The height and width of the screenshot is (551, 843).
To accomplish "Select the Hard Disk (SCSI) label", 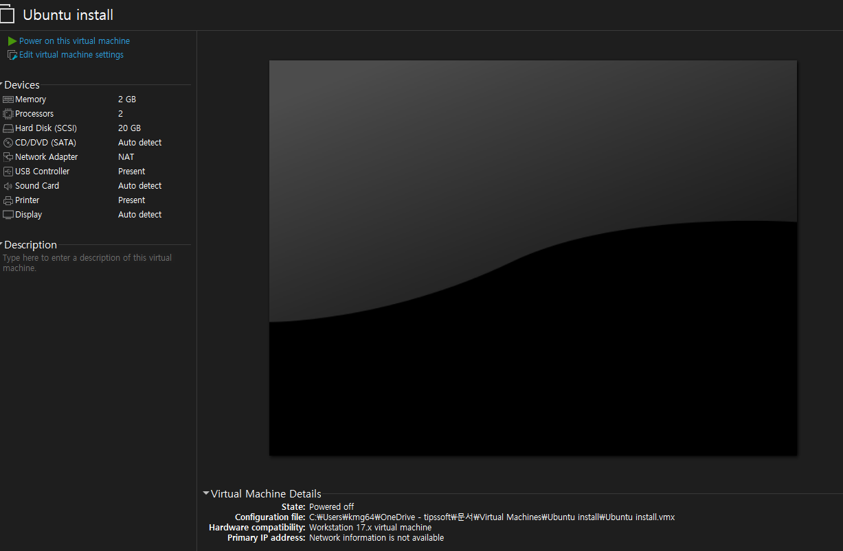I will [x=46, y=128].
